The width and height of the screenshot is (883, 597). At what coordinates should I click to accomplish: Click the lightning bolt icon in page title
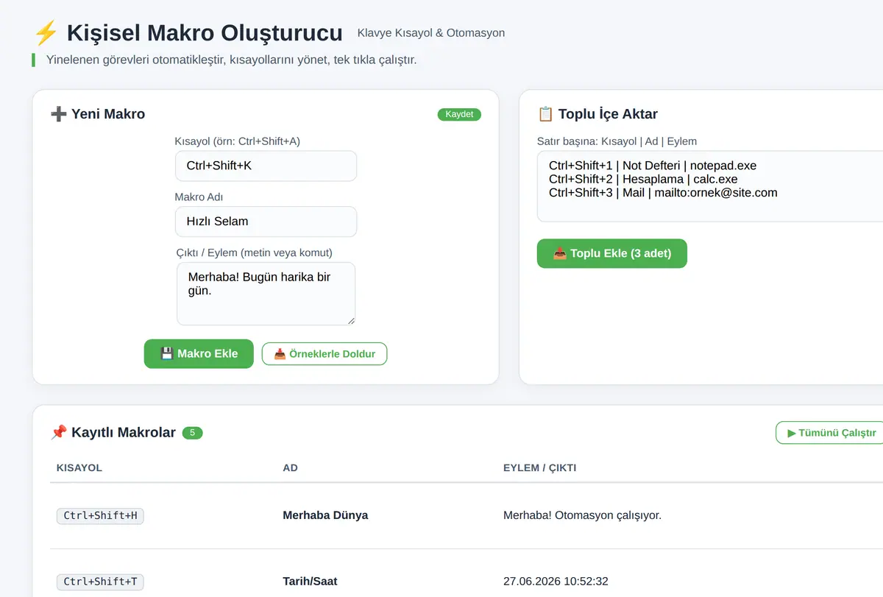click(46, 33)
